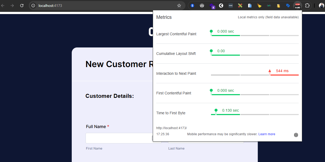Click the blue S extension icon
The width and height of the screenshot is (325, 162).
(192, 6)
